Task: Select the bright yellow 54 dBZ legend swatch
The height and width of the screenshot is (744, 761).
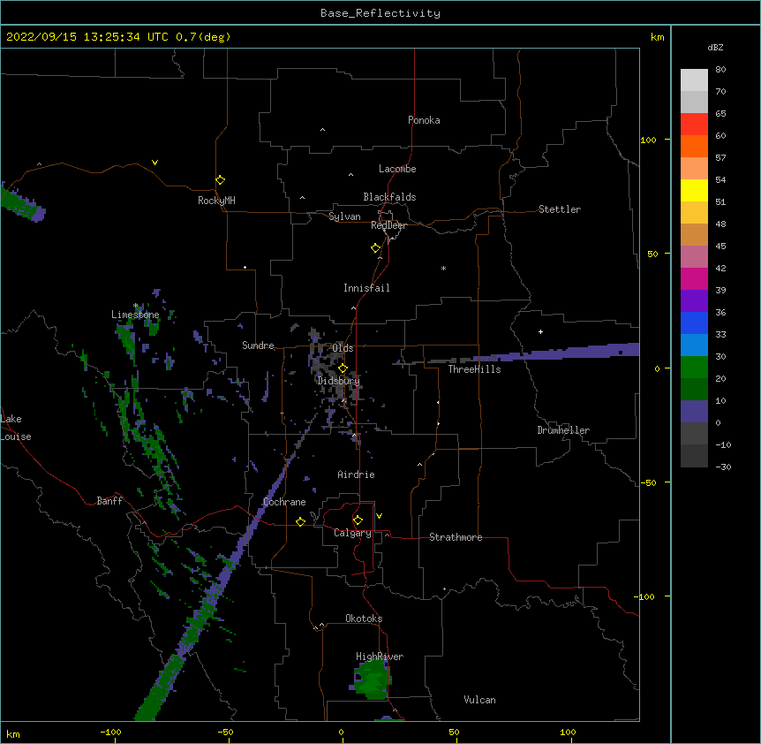Action: click(694, 190)
